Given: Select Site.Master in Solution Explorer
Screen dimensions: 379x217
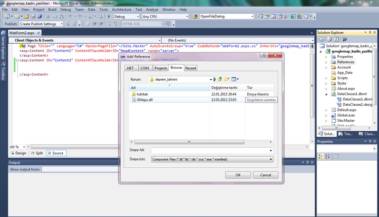Looking at the screenshot, I should pyautogui.click(x=346, y=120).
